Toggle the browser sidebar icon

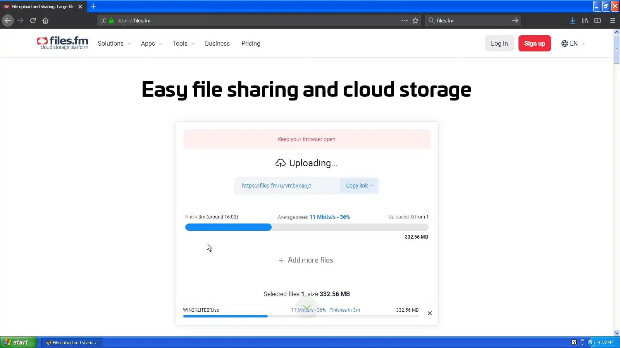click(598, 20)
